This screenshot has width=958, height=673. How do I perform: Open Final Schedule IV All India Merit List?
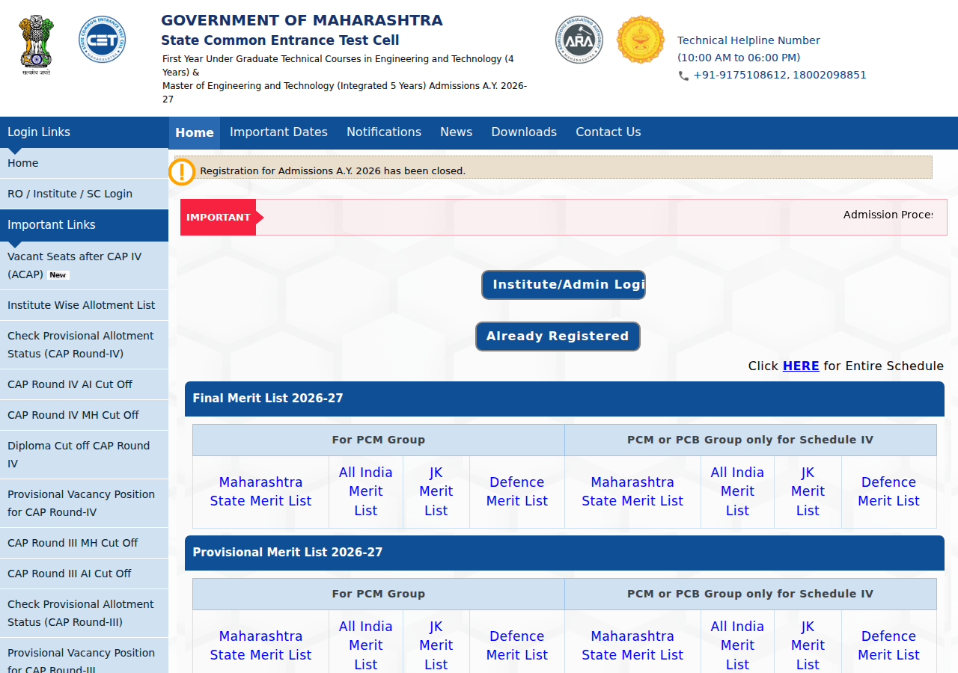pos(737,491)
